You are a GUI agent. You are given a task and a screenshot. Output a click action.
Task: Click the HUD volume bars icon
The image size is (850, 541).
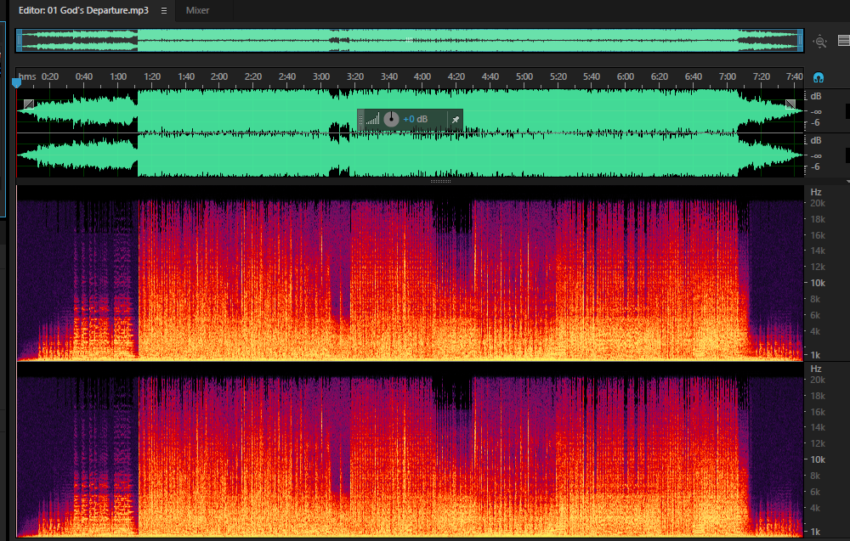click(372, 119)
